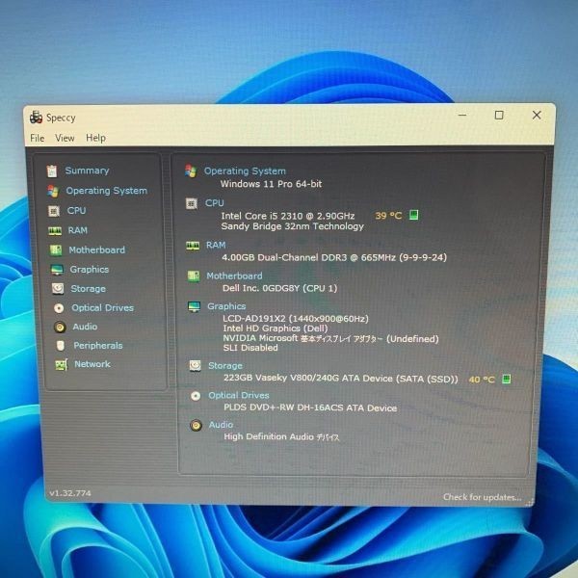Image resolution: width=578 pixels, height=578 pixels.
Task: Click 'Intel HD Graphics (Dell)' text
Action: [x=276, y=328]
